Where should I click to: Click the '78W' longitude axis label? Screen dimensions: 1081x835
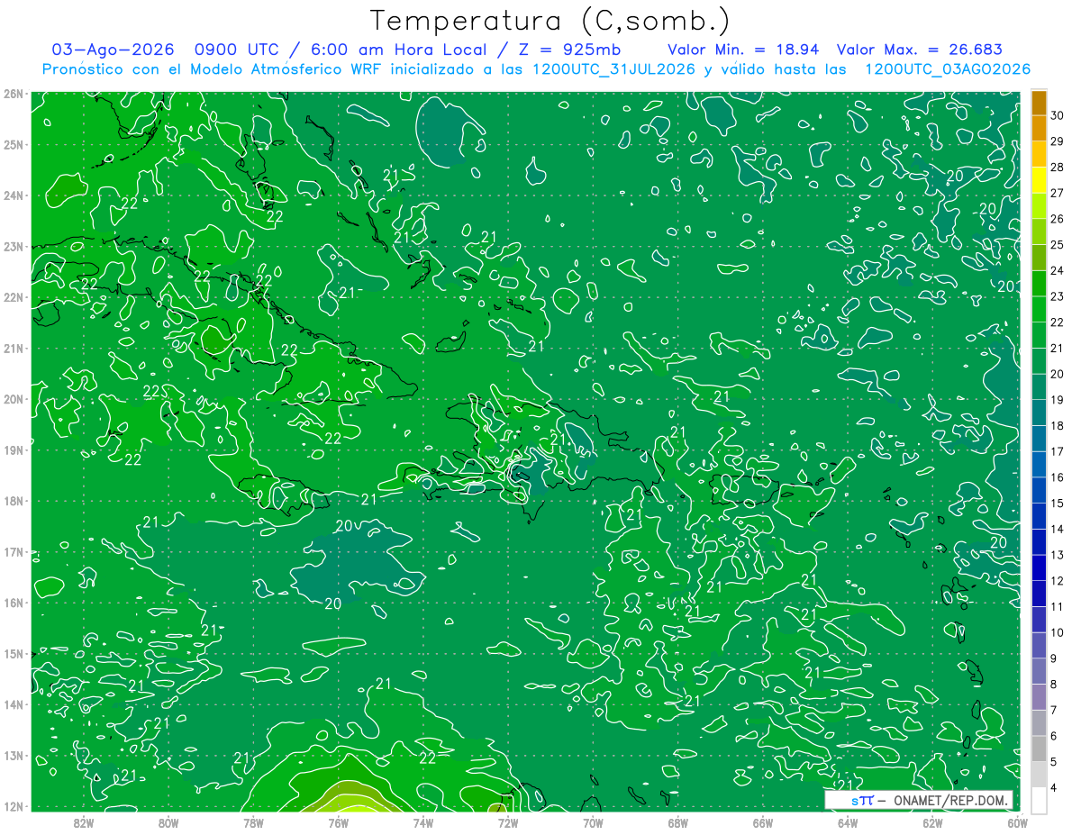(253, 822)
